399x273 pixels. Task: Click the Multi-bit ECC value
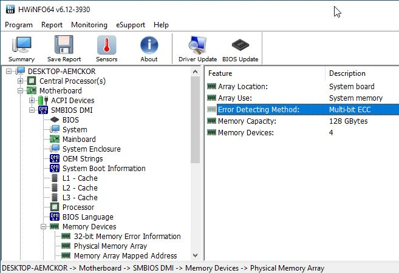pyautogui.click(x=350, y=110)
